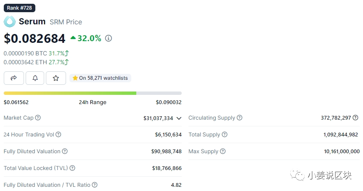Click the Fully Diluted Valuation label
Viewport: 363px width, 191px height.
pyautogui.click(x=32, y=151)
